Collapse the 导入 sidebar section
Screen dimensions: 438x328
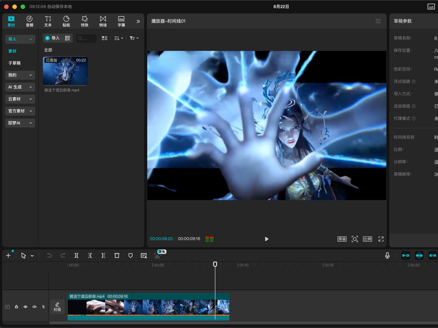(x=20, y=39)
